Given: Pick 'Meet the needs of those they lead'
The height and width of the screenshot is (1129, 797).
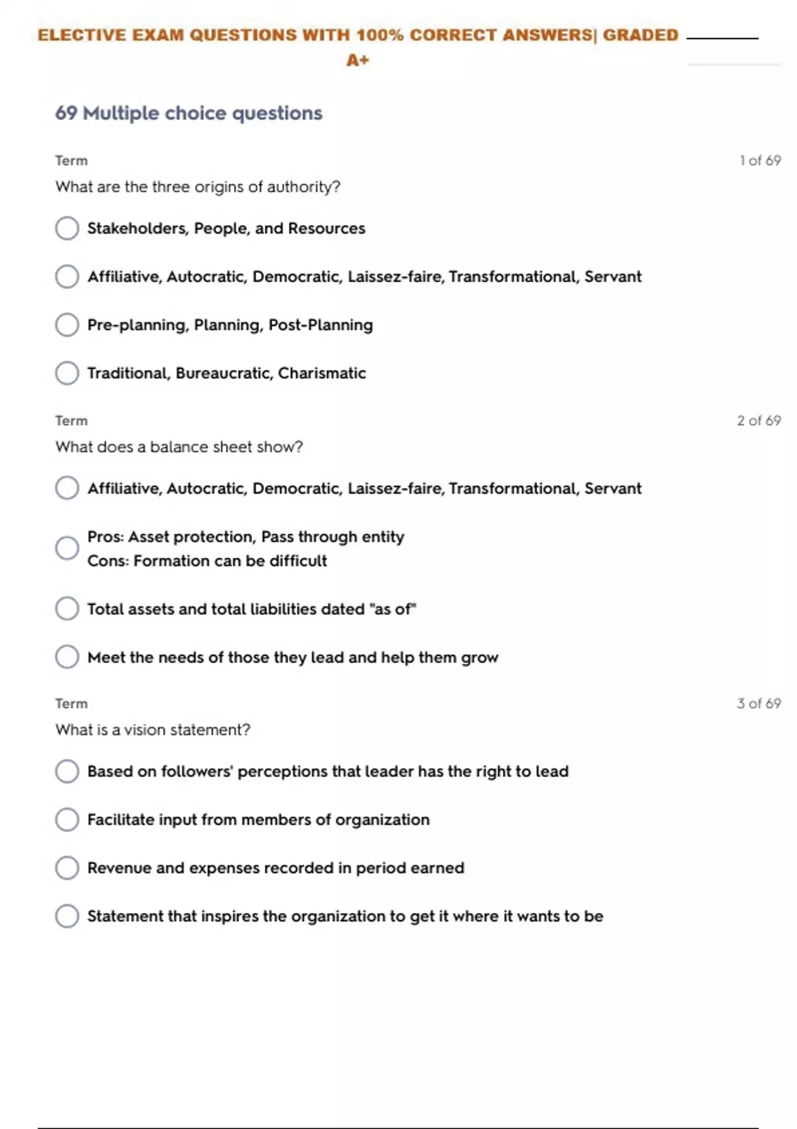Looking at the screenshot, I should 67,657.
